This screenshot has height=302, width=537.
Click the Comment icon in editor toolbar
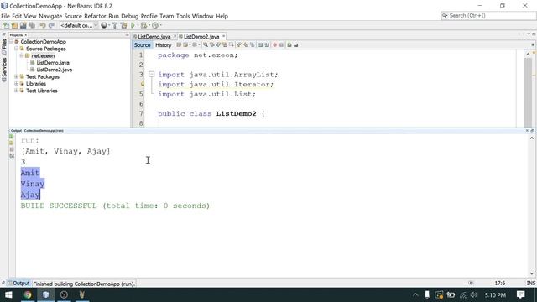[289, 44]
